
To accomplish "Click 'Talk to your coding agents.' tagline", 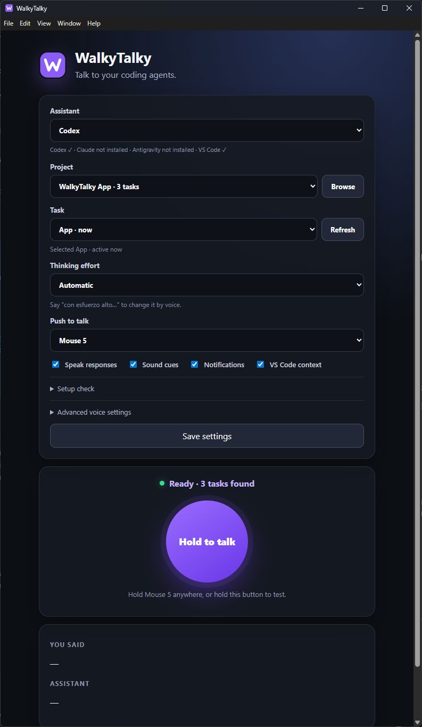I will 126,75.
